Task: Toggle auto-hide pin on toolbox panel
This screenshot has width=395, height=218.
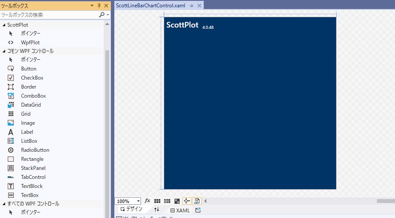Action: coord(99,6)
